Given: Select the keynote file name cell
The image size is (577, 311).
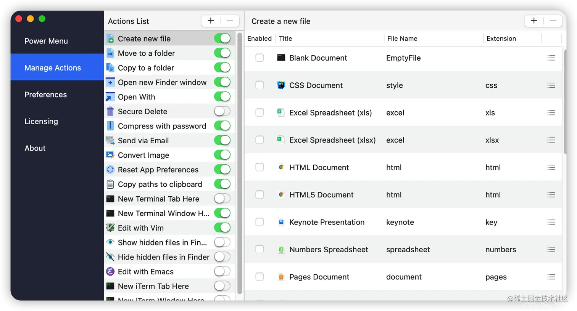Looking at the screenshot, I should coord(400,222).
